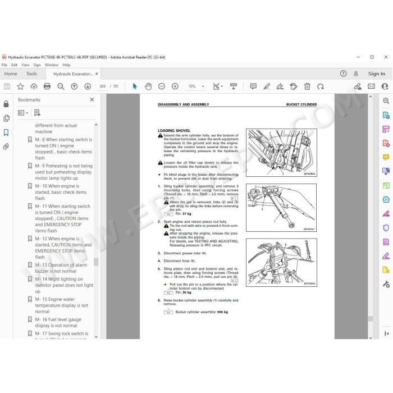Viewport: 393px width, 393px height.
Task: Click the share link icon
Action: [358, 86]
